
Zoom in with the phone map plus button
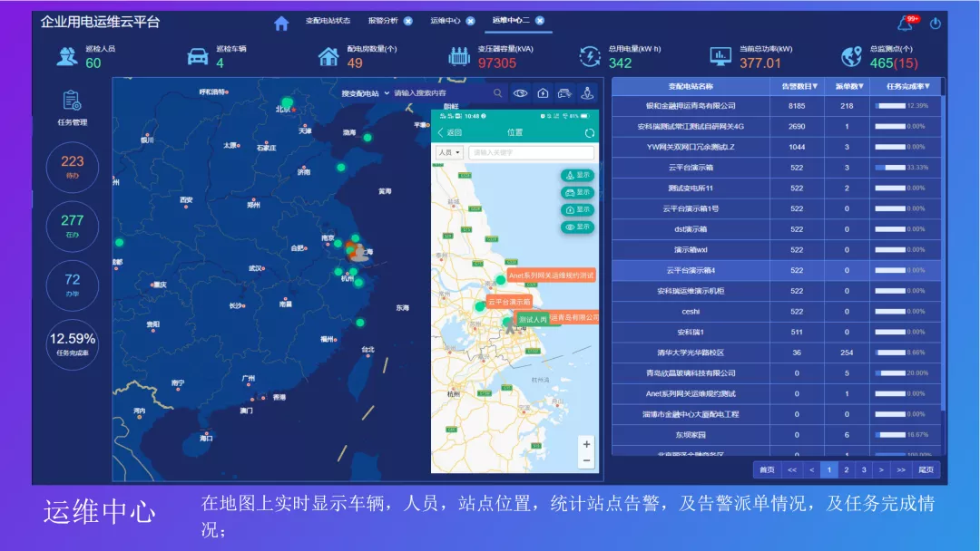[x=586, y=444]
